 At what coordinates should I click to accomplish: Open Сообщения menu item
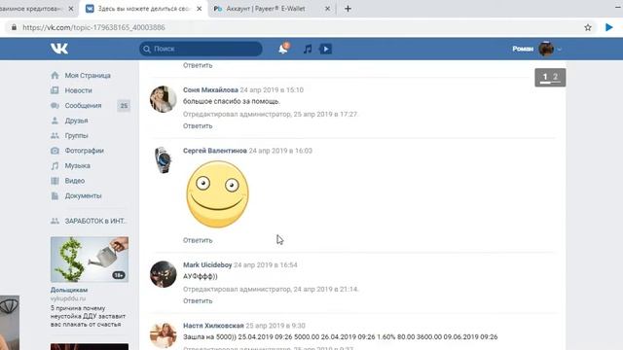pos(84,106)
